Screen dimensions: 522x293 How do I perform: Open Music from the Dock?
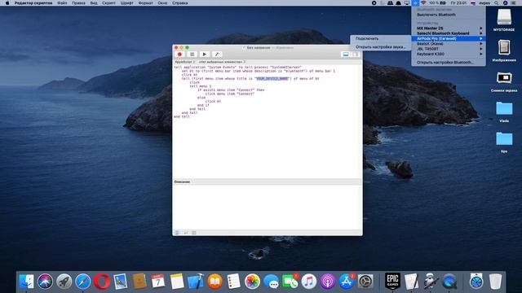coord(309,282)
